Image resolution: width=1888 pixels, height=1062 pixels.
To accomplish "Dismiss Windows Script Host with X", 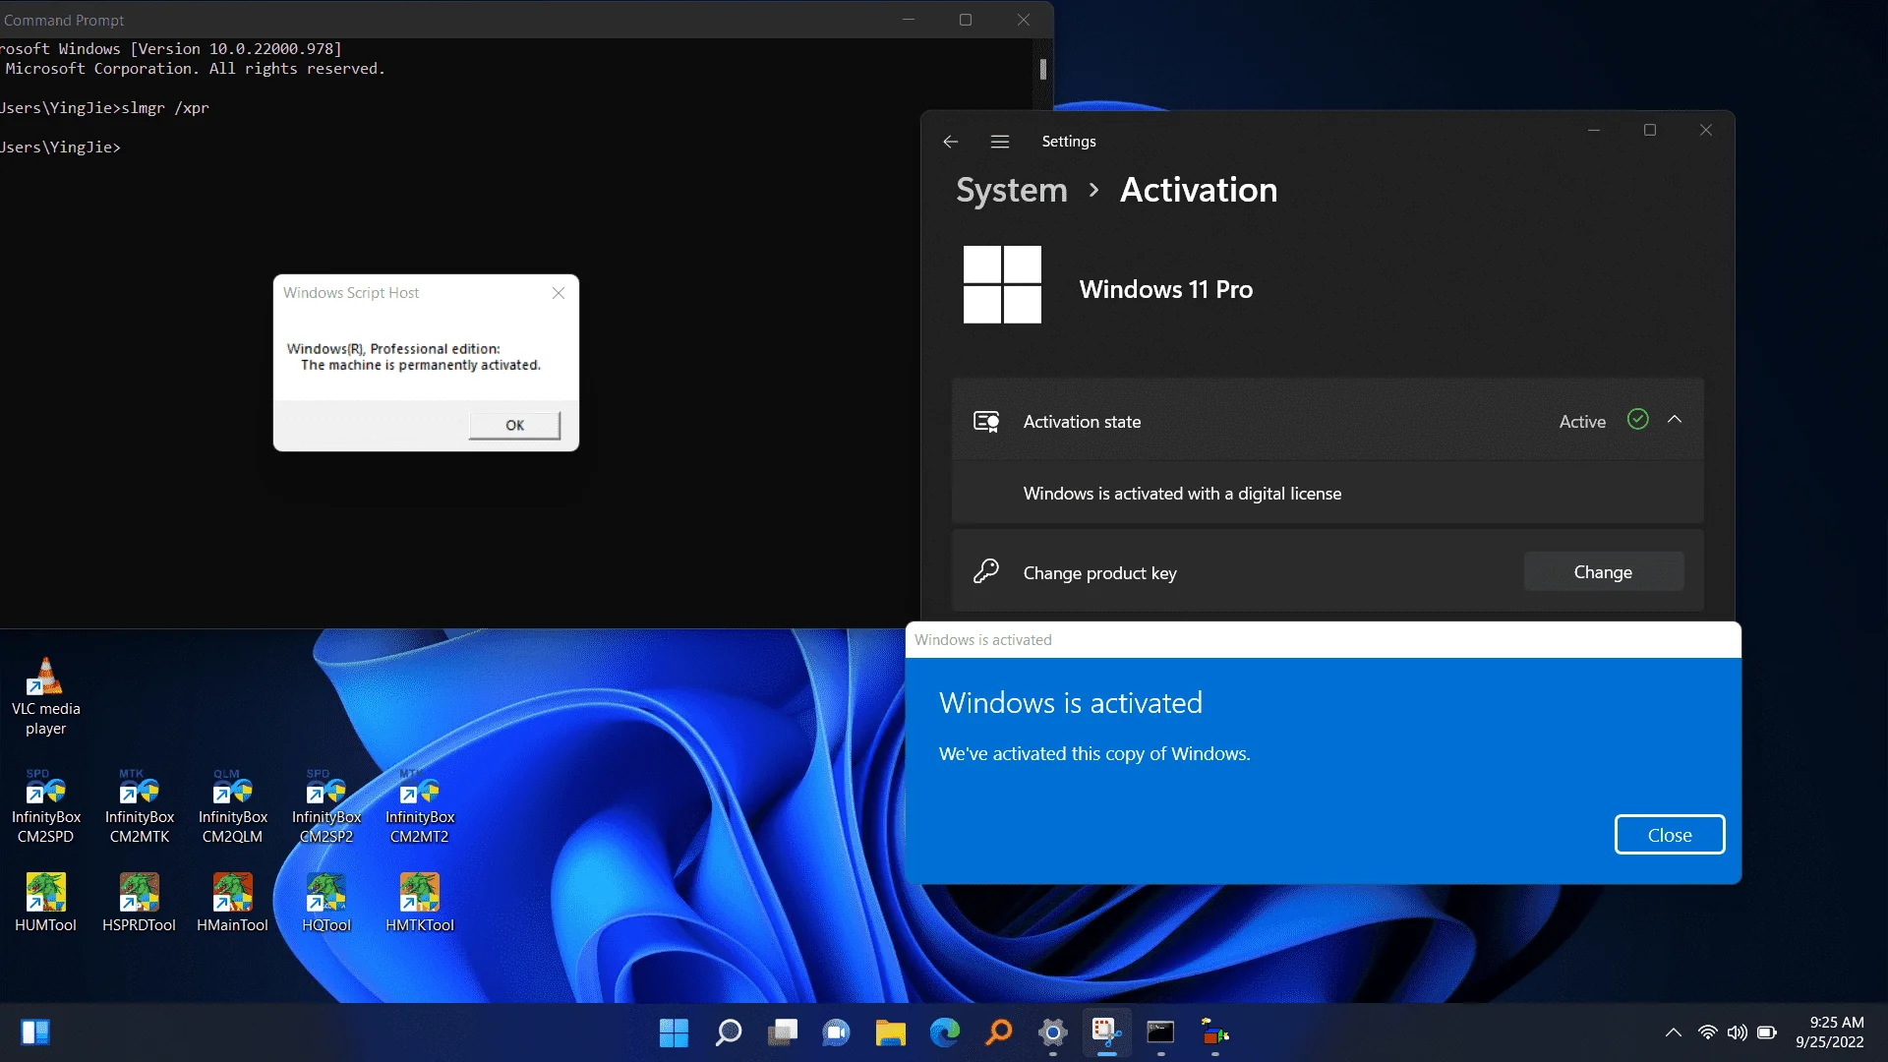I will (x=559, y=293).
